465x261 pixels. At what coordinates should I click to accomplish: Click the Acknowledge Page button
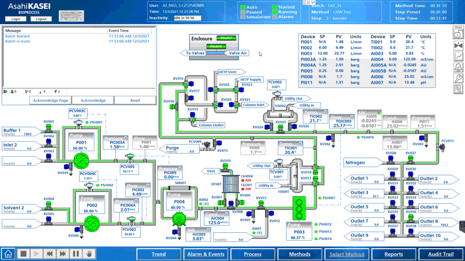50,100
